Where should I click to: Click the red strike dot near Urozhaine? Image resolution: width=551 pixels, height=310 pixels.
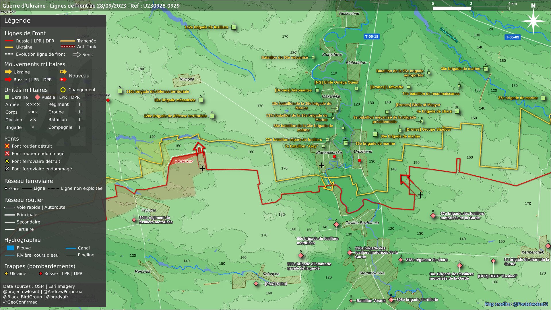tap(360, 160)
